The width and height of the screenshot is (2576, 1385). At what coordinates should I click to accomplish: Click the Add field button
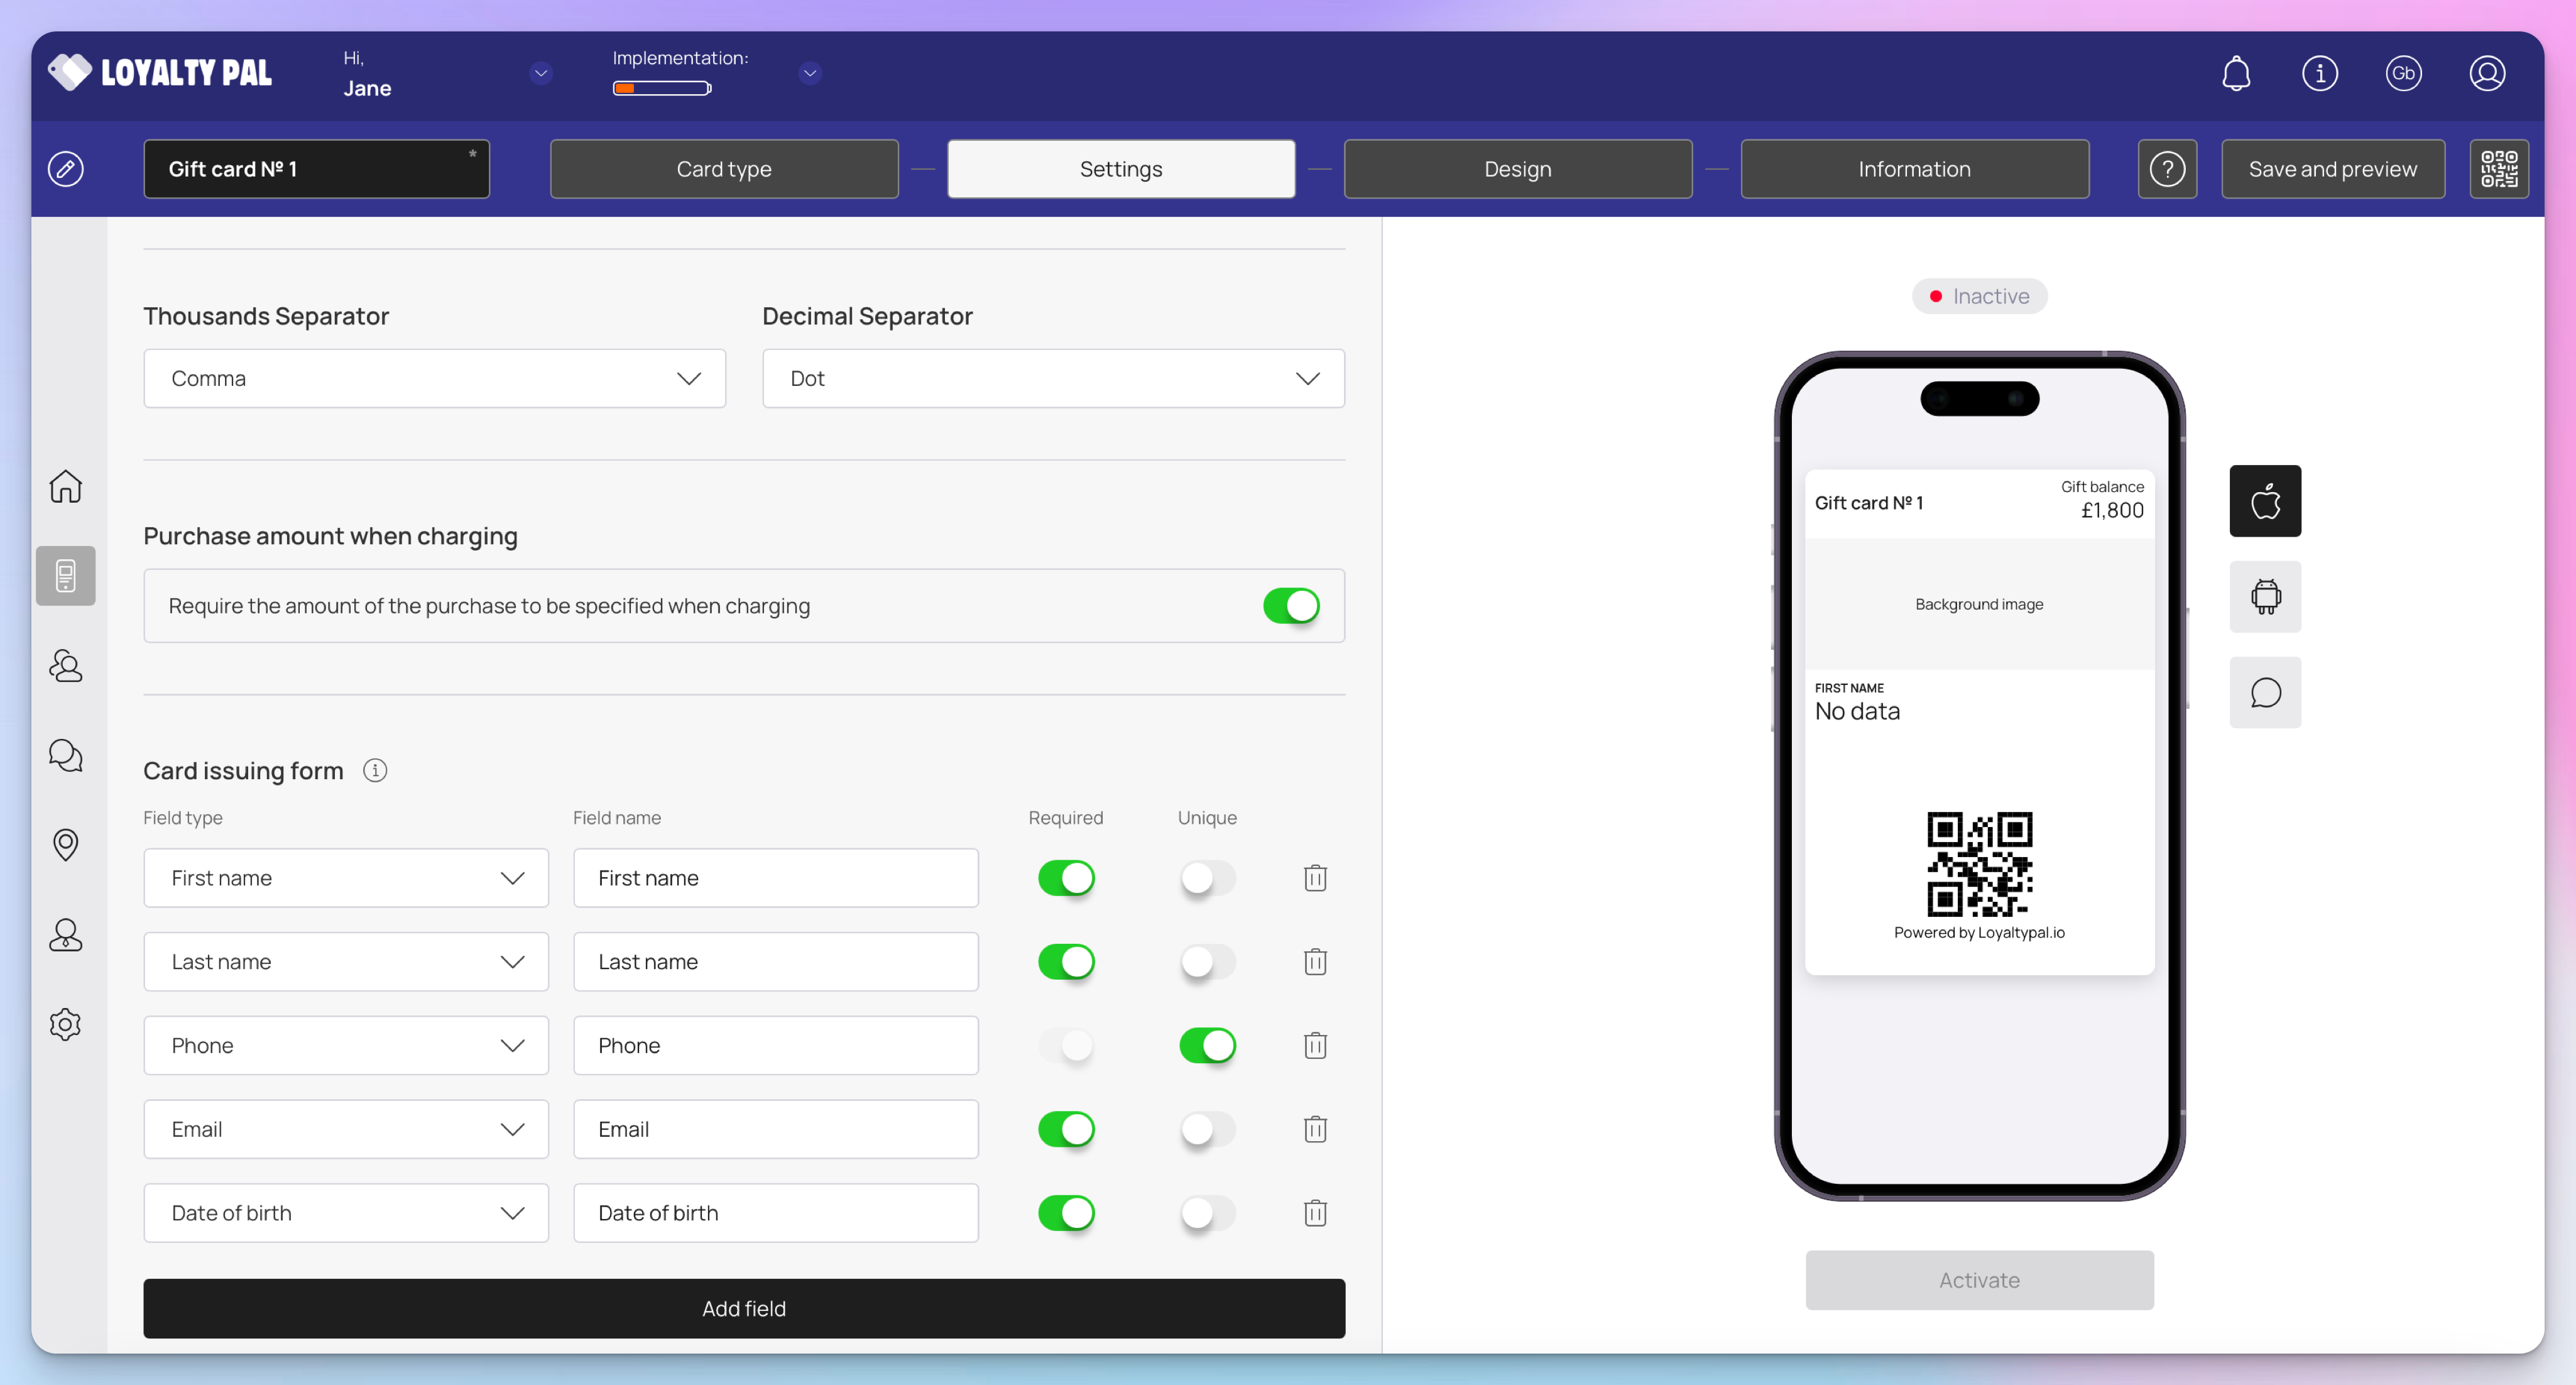click(x=743, y=1308)
